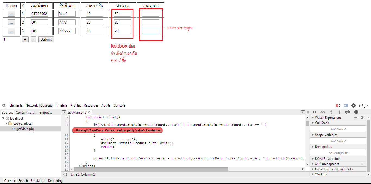
Task: Open the Audits panel
Action: pos(106,105)
